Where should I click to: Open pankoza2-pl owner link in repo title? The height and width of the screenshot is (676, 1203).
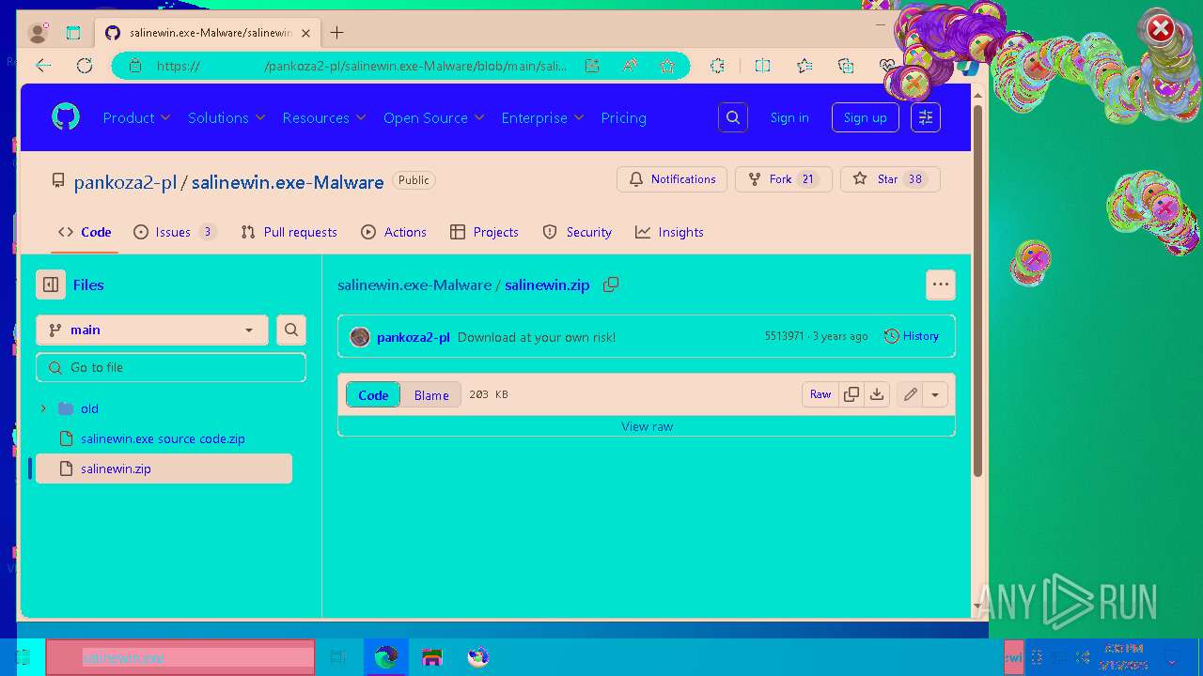click(x=125, y=182)
